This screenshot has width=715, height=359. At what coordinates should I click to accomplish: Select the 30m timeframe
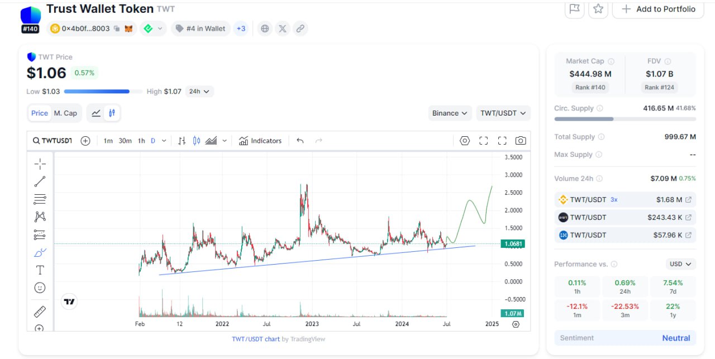[125, 141]
